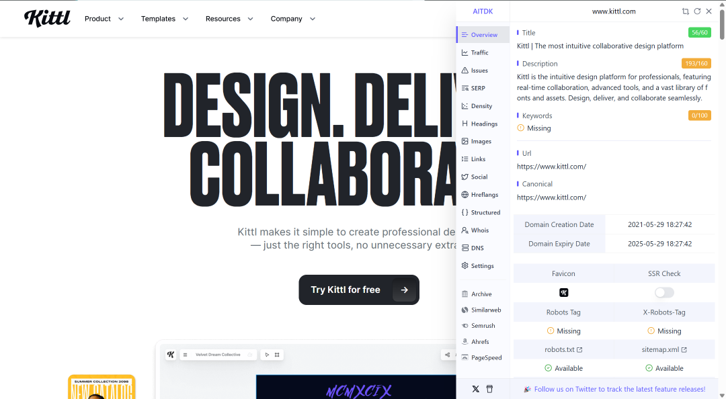This screenshot has height=399, width=726.
Task: Click the Url value under the Url heading
Action: point(551,166)
